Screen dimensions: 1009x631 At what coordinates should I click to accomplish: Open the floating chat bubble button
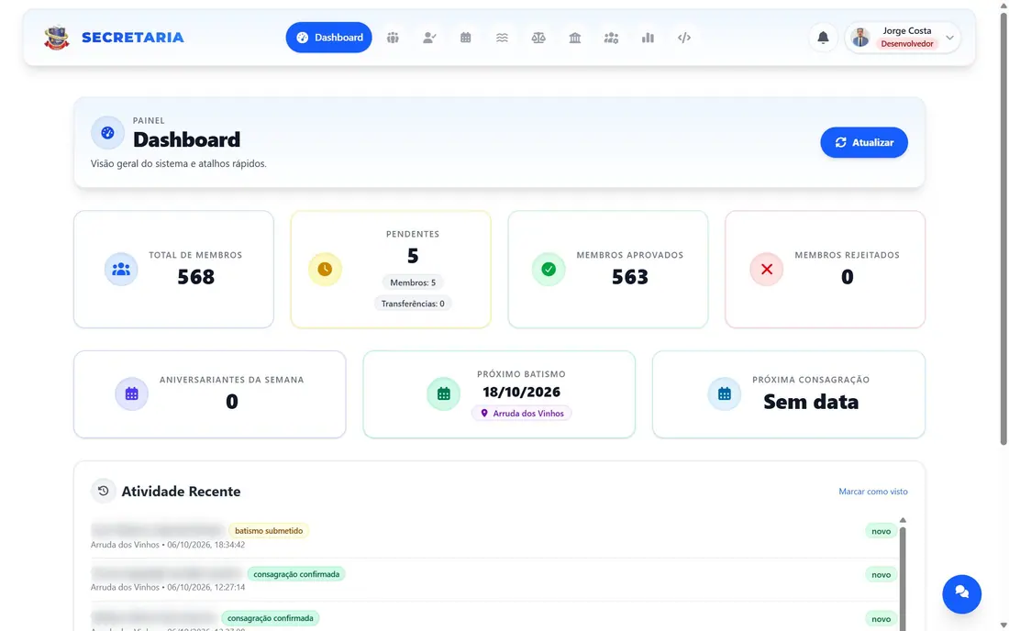(x=961, y=593)
